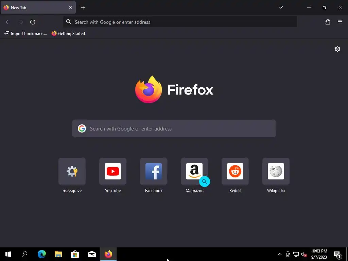This screenshot has height=261, width=348.
Task: Open the Extensions puzzle icon
Action: point(328,22)
